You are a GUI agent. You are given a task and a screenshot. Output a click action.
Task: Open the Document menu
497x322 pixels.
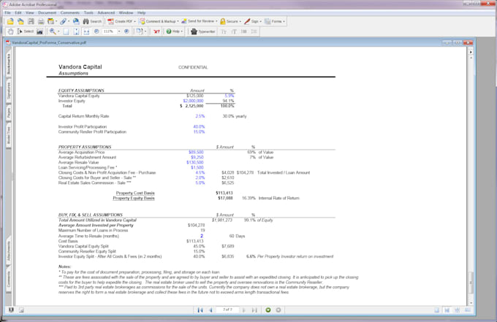[47, 12]
